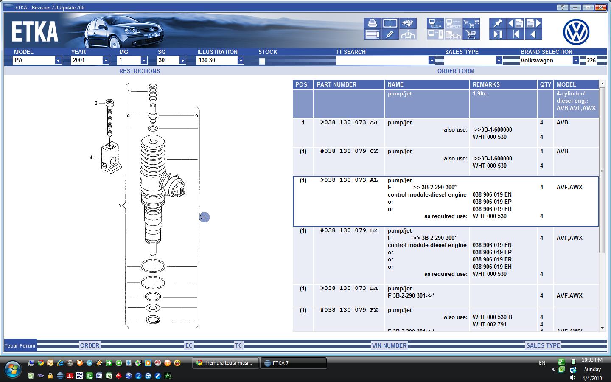This screenshot has height=382, width=611.
Task: Click the POS column header
Action: (x=303, y=84)
